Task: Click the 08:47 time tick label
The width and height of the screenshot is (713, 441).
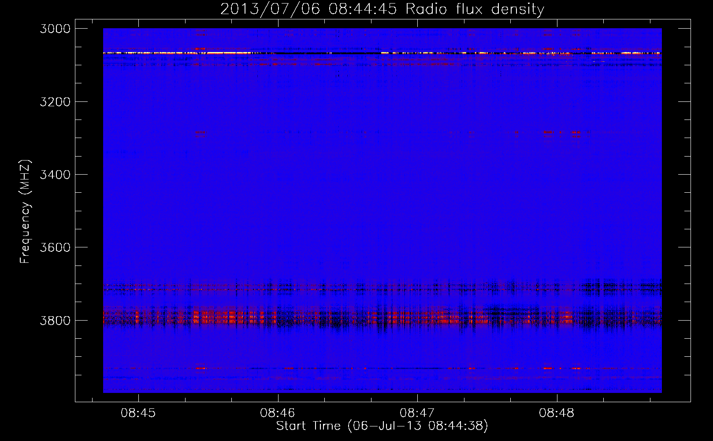Action: 417,413
